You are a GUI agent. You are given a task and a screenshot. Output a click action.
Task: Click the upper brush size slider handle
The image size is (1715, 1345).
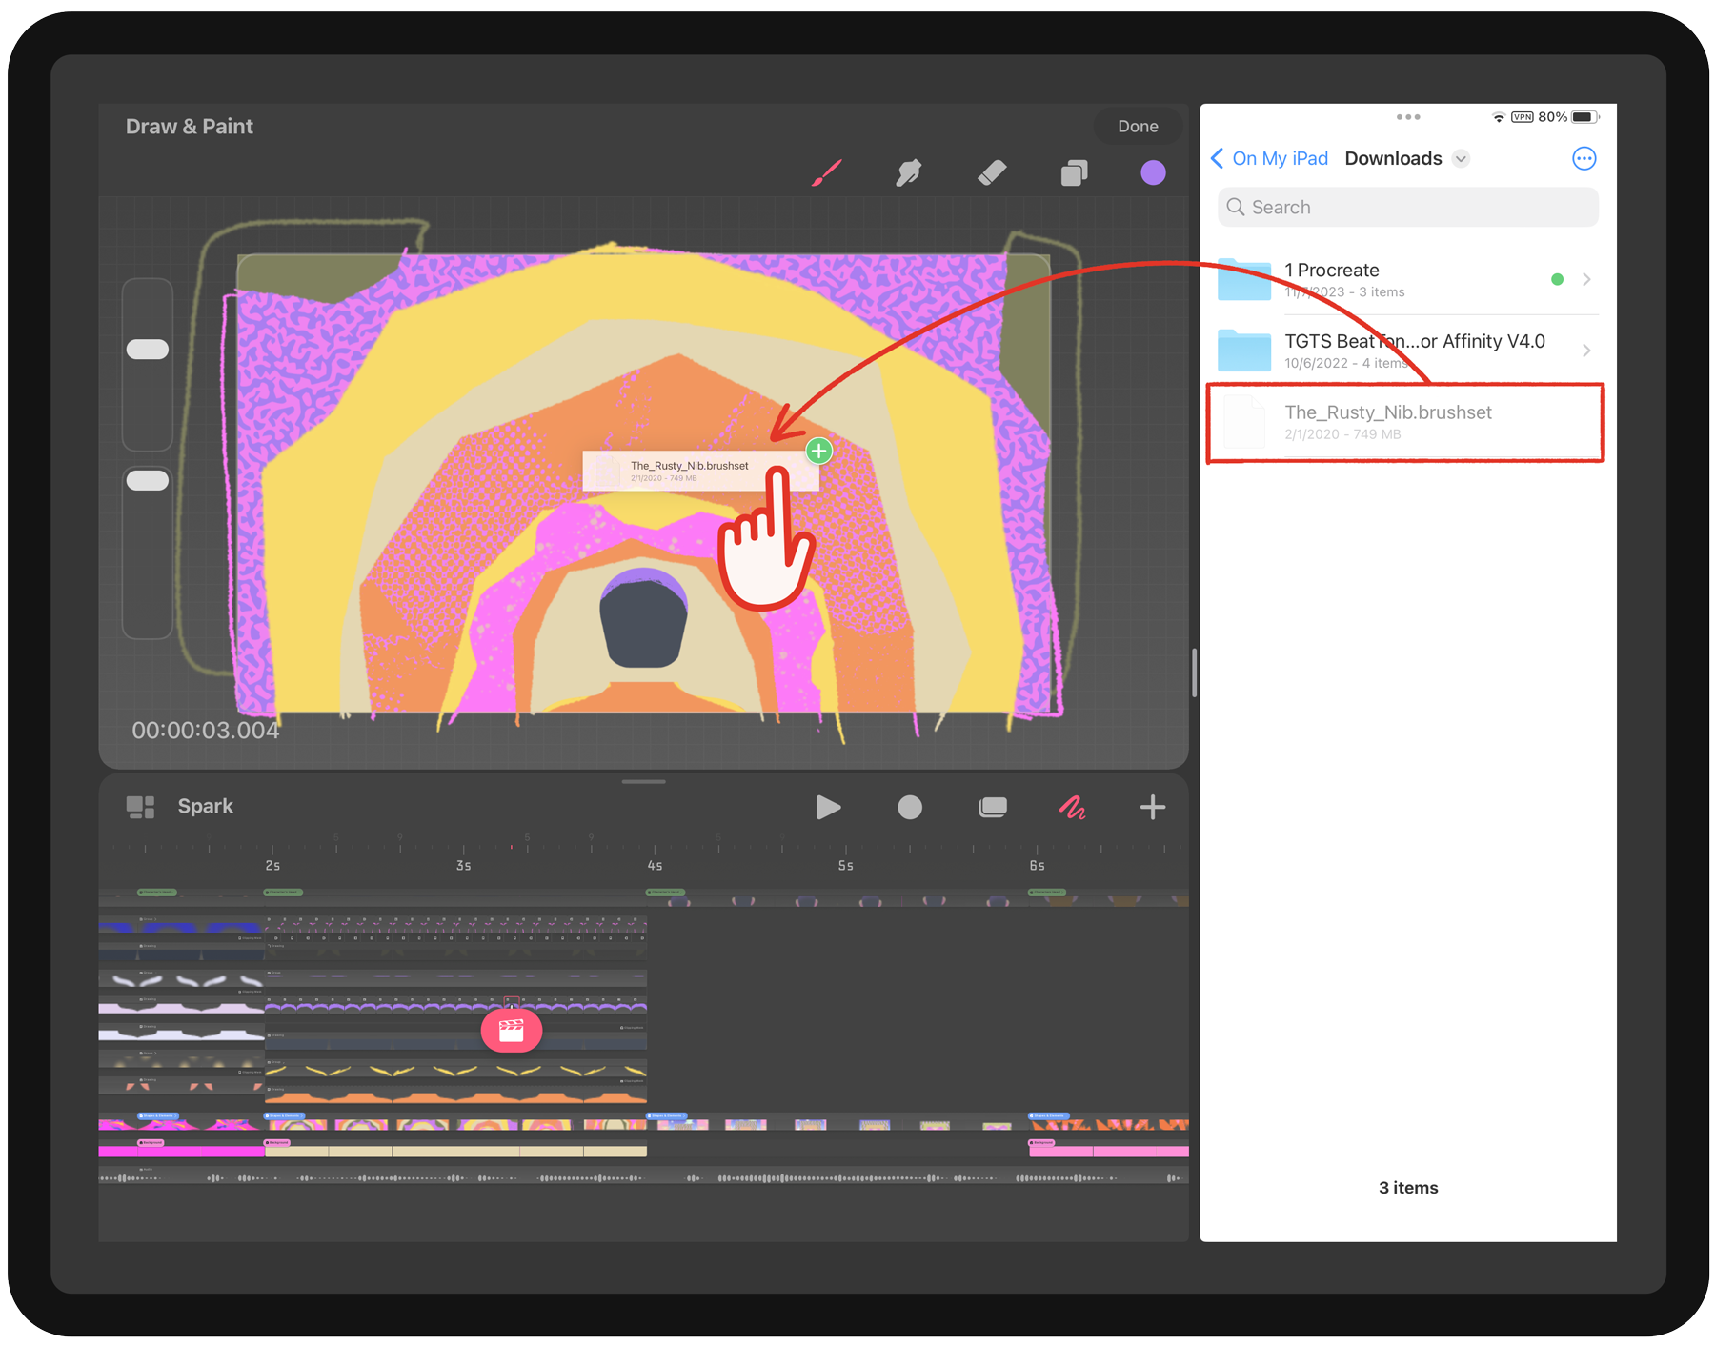(x=148, y=350)
